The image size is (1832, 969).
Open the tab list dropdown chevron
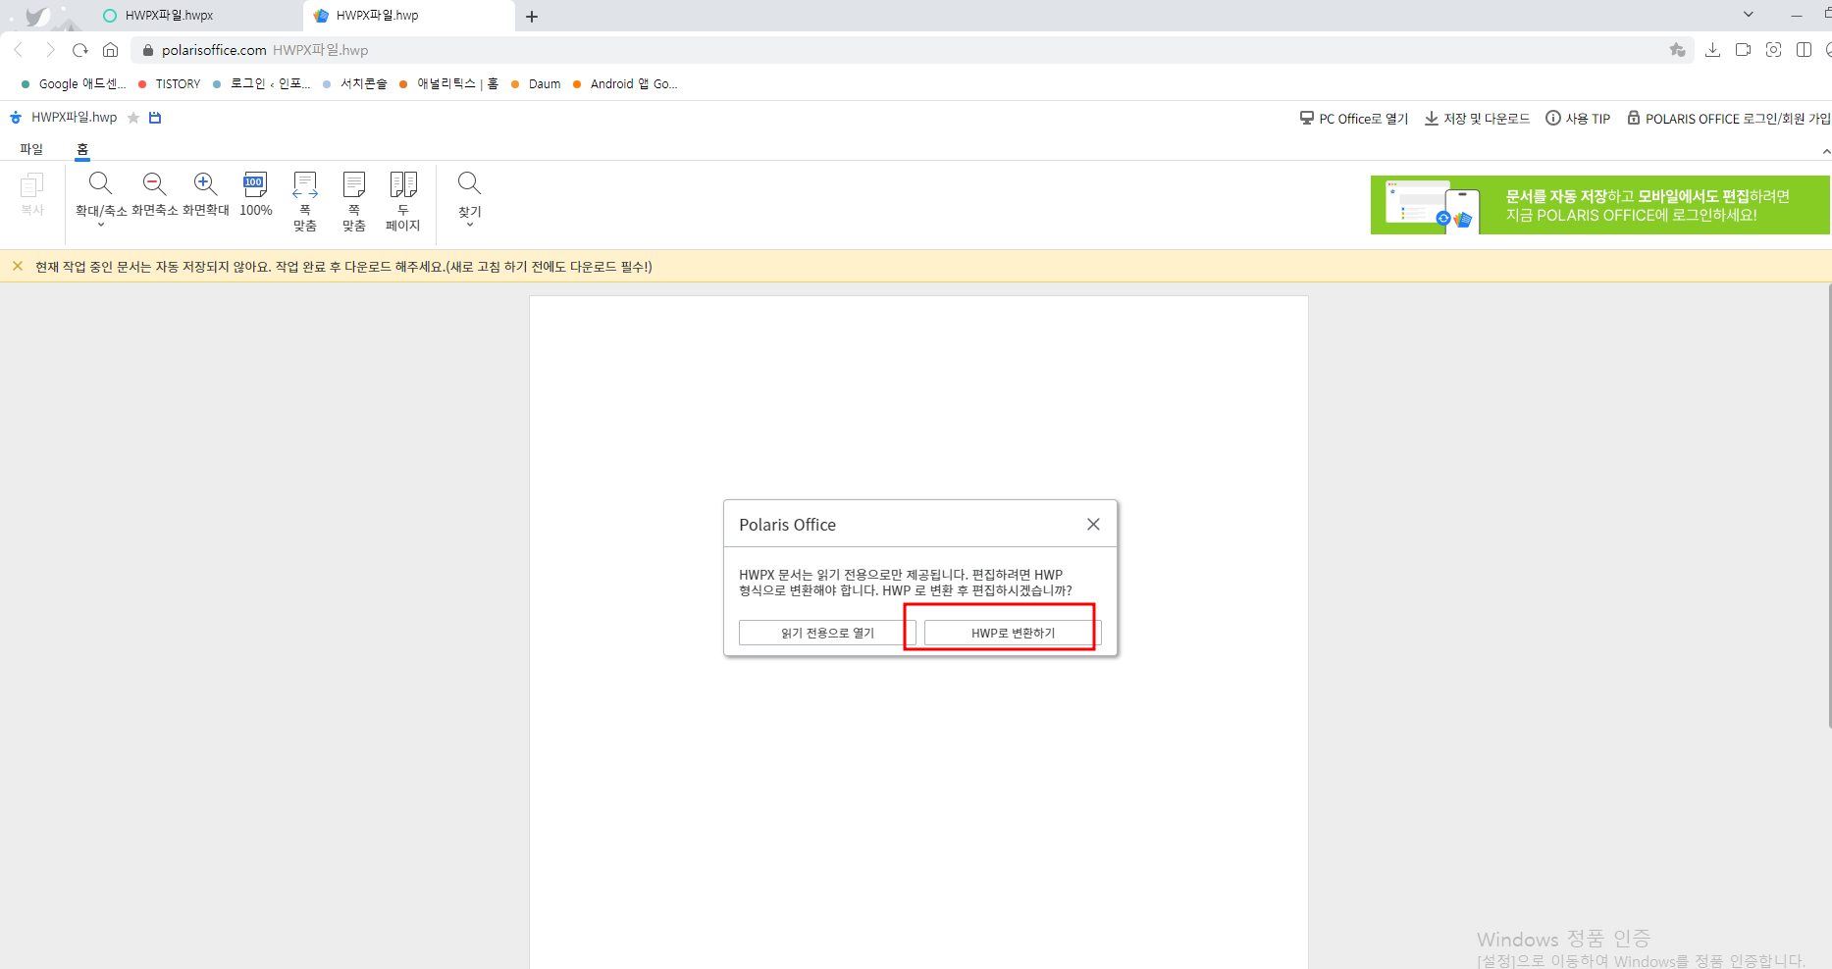point(1748,15)
